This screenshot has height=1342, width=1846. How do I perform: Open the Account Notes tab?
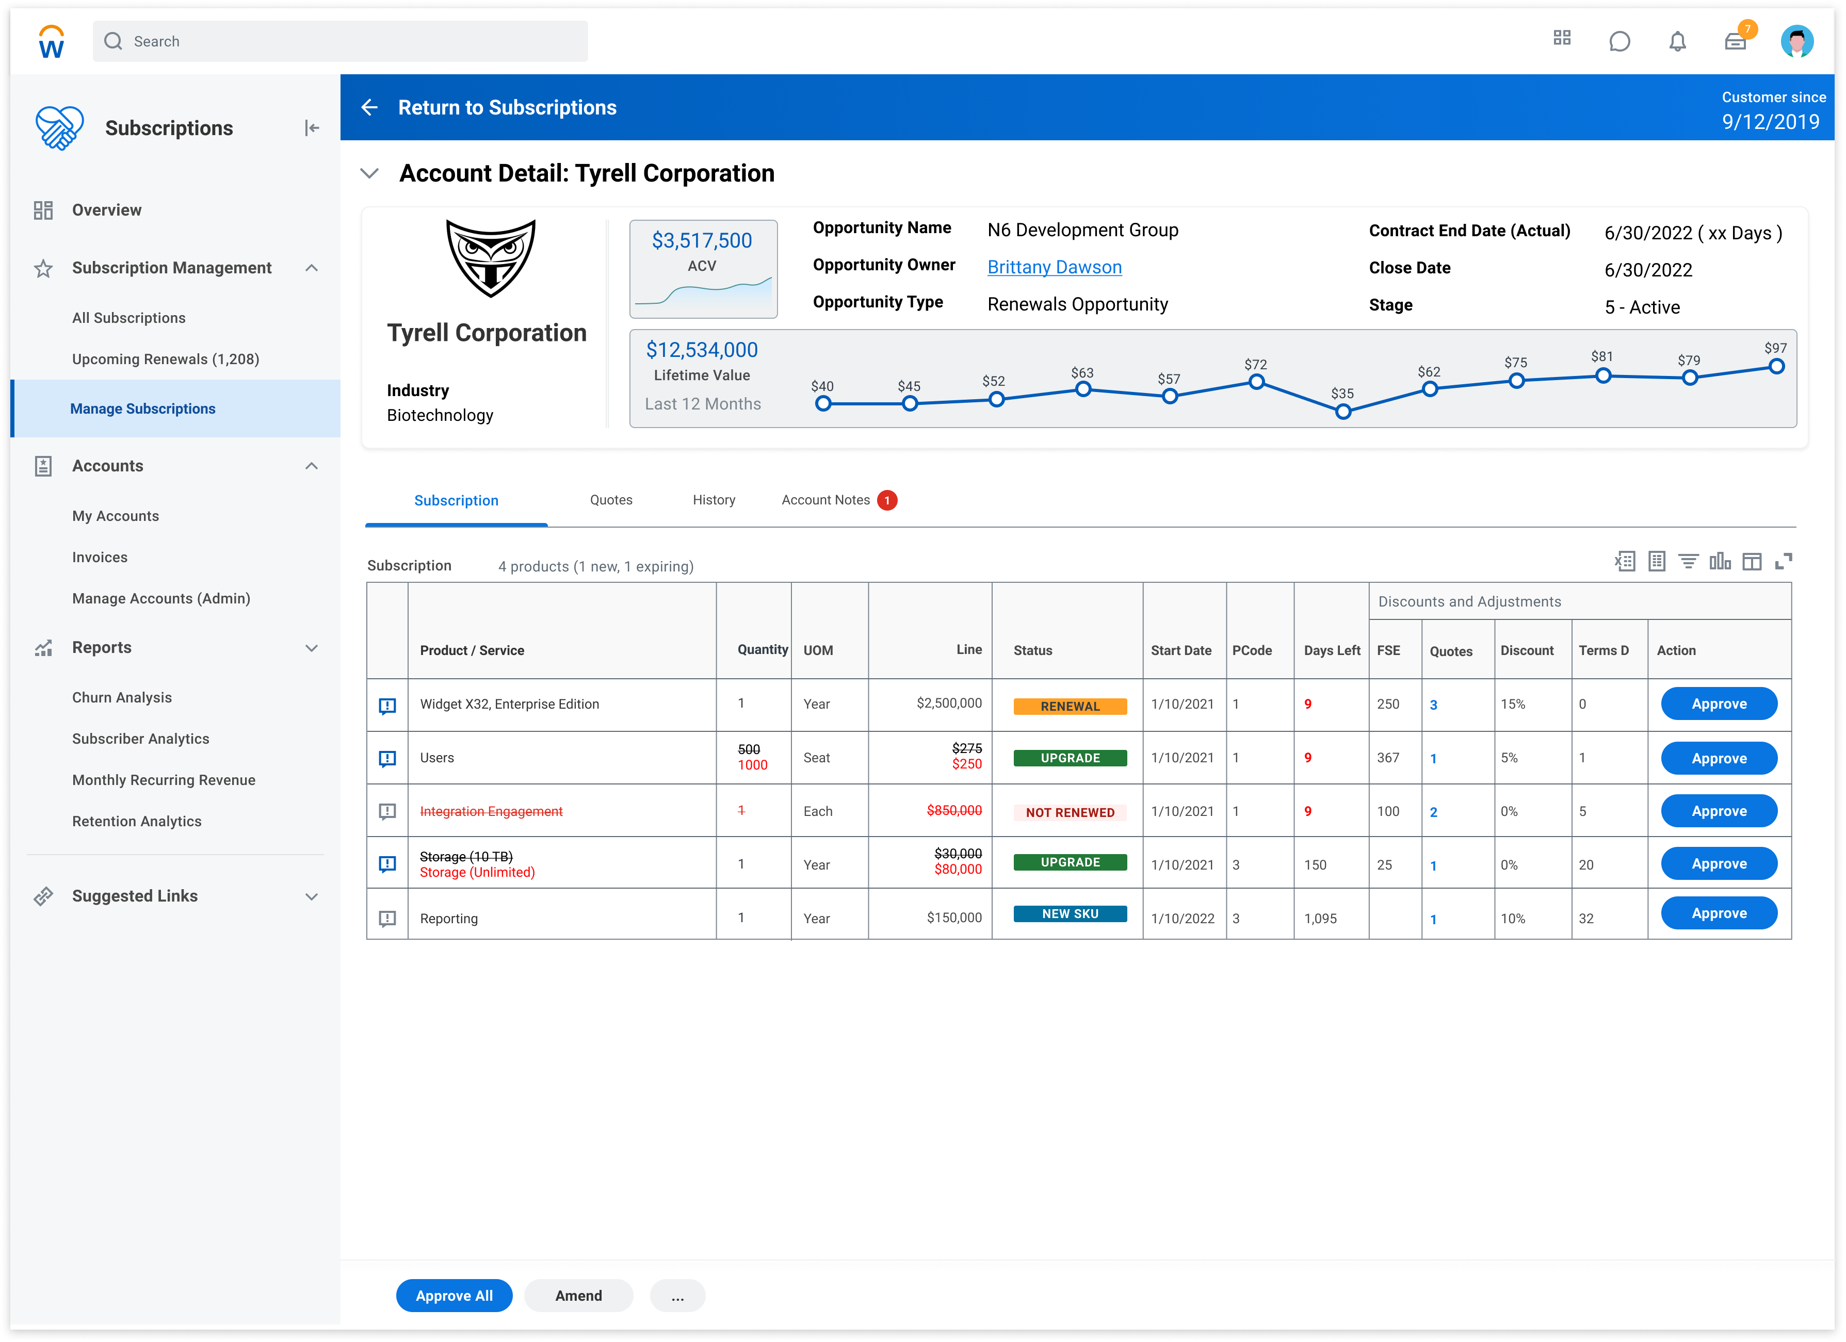[838, 500]
